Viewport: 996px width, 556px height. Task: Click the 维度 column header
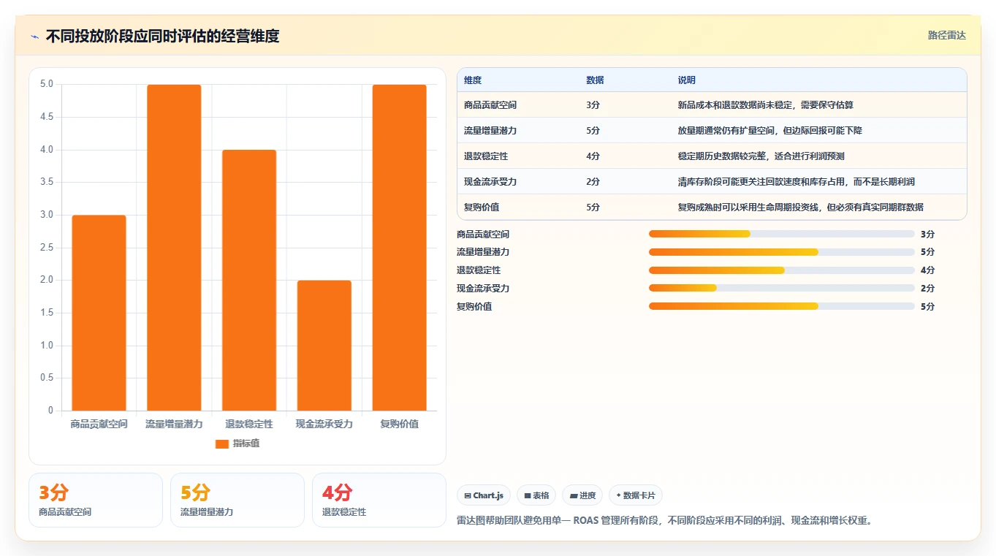[x=473, y=80]
